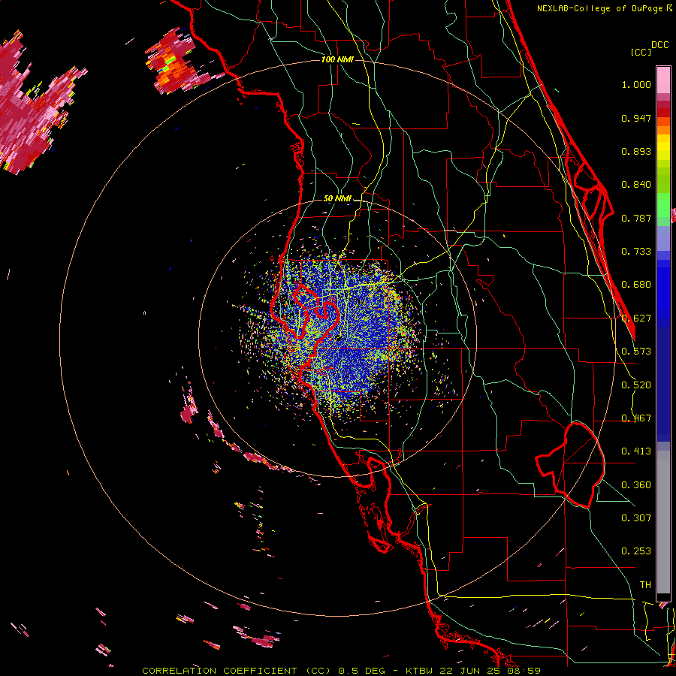Image resolution: width=676 pixels, height=676 pixels.
Task: Click the DCC label above the color bar
Action: coord(659,45)
